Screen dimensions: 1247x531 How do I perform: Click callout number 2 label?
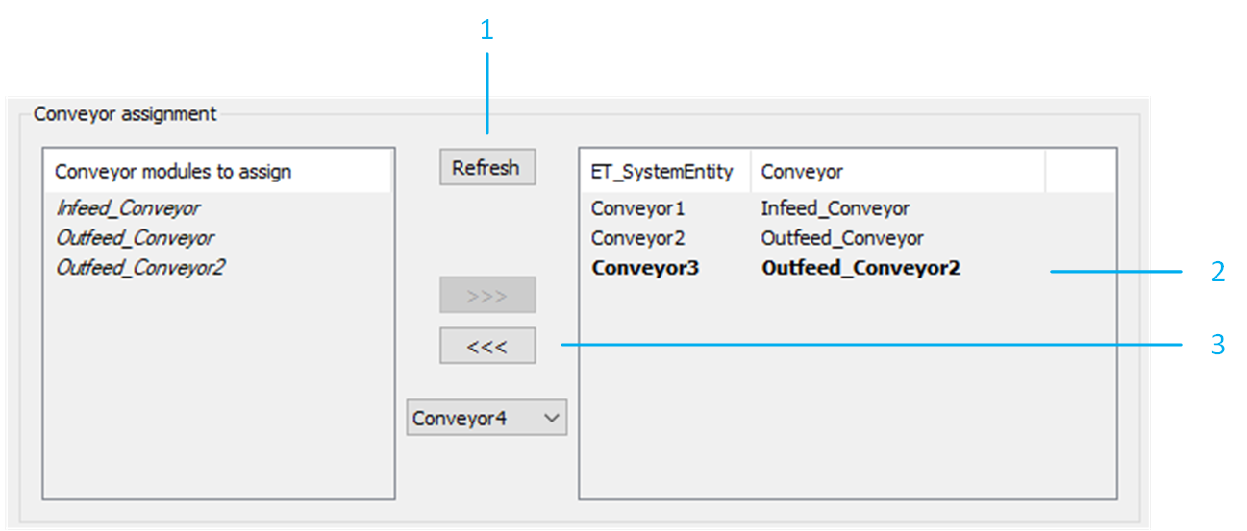pyautogui.click(x=1218, y=273)
